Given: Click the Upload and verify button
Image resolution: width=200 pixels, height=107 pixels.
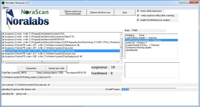Looking at the screenshot, I should (x=56, y=68).
